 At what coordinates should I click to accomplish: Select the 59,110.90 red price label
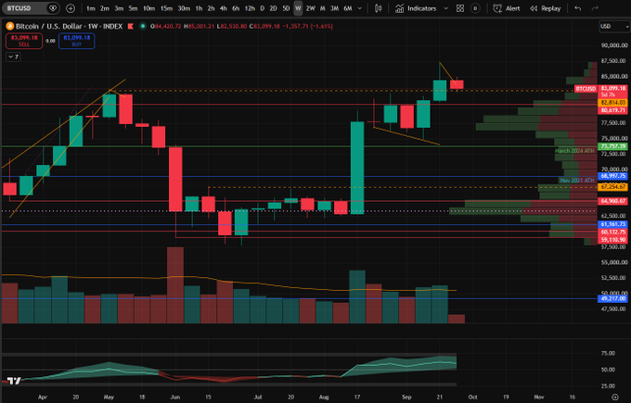[613, 239]
